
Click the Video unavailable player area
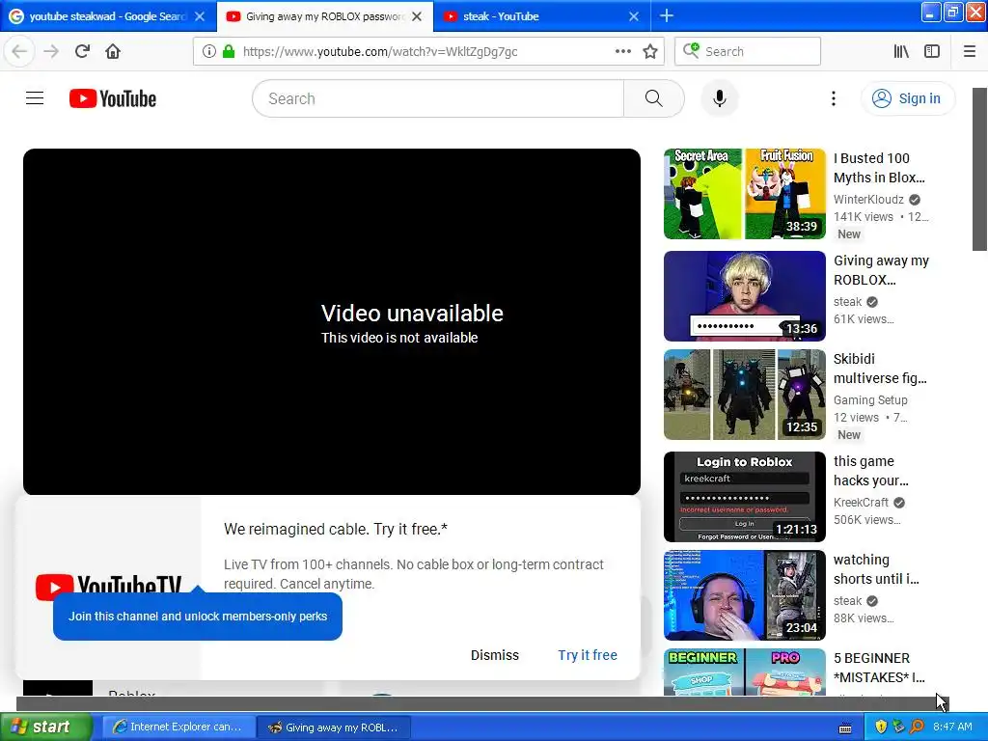[x=332, y=321]
